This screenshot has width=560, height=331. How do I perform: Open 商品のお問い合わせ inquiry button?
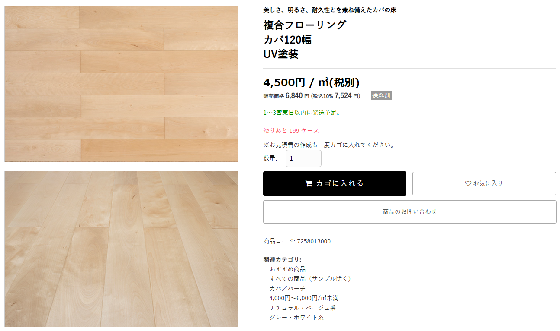[x=409, y=212]
